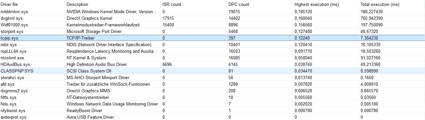Click ReadyBoost Driver description
This screenshot has width=425, height=120.
click(x=84, y=110)
